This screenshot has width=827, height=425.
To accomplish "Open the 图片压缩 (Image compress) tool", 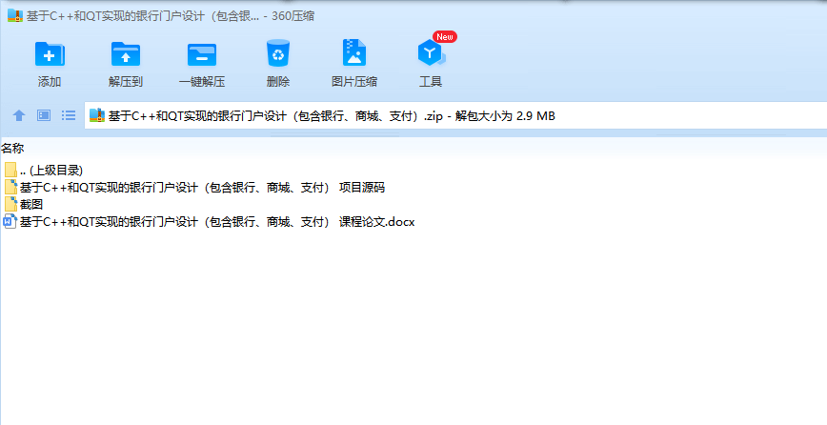I will click(x=353, y=63).
